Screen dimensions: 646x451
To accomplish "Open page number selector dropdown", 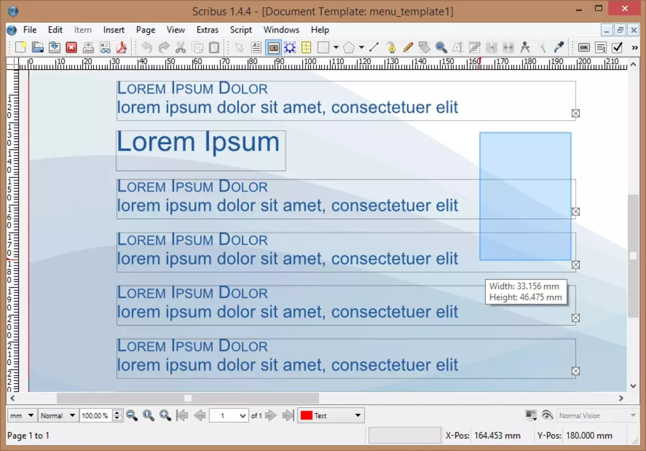I will (x=228, y=415).
